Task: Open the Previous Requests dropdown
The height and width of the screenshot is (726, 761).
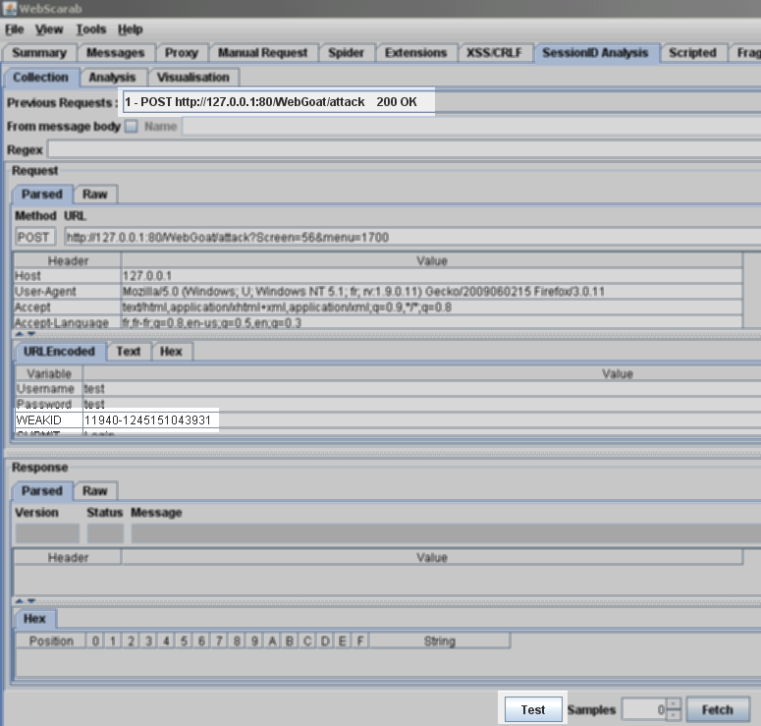Action: click(275, 102)
